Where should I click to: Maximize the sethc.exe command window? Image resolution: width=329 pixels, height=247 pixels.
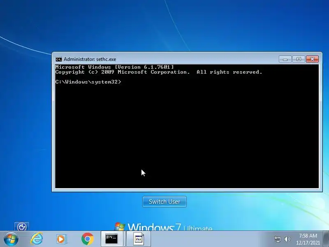pos(299,59)
